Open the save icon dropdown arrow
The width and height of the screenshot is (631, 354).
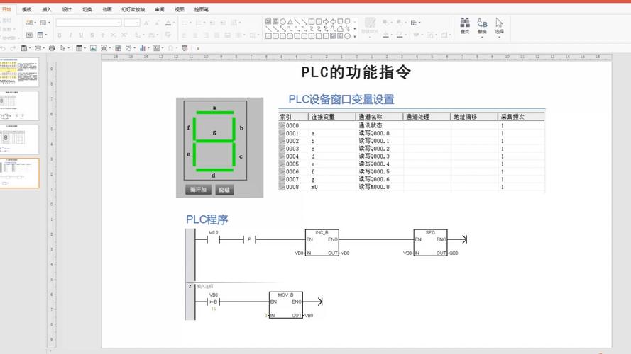pyautogui.click(x=30, y=48)
